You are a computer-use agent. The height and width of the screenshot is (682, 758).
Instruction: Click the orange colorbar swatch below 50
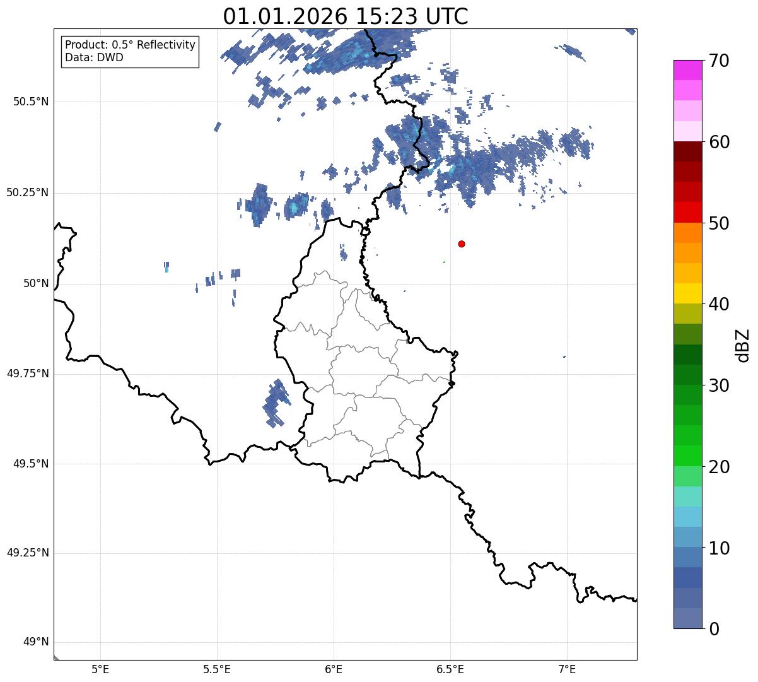point(688,233)
